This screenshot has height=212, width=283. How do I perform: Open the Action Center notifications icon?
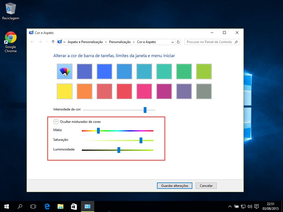[x=256, y=206]
